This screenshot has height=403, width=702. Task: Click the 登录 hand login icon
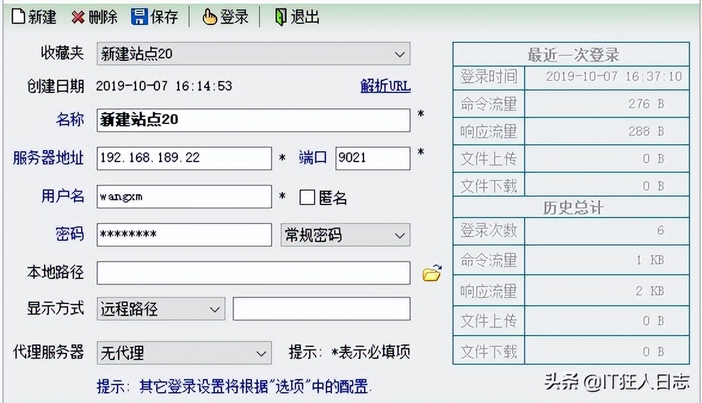point(209,17)
